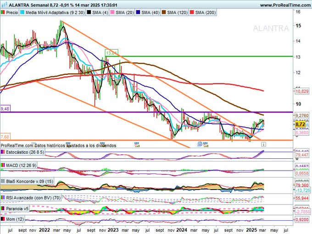The width and height of the screenshot is (312, 234).
Task: Select the SMA (20) legend label
Action: click(124, 12)
